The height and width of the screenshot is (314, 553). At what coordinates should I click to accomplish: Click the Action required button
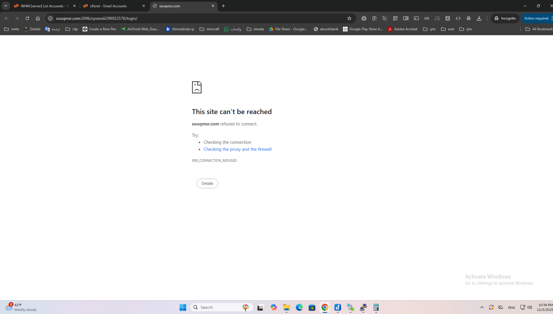coord(536,18)
